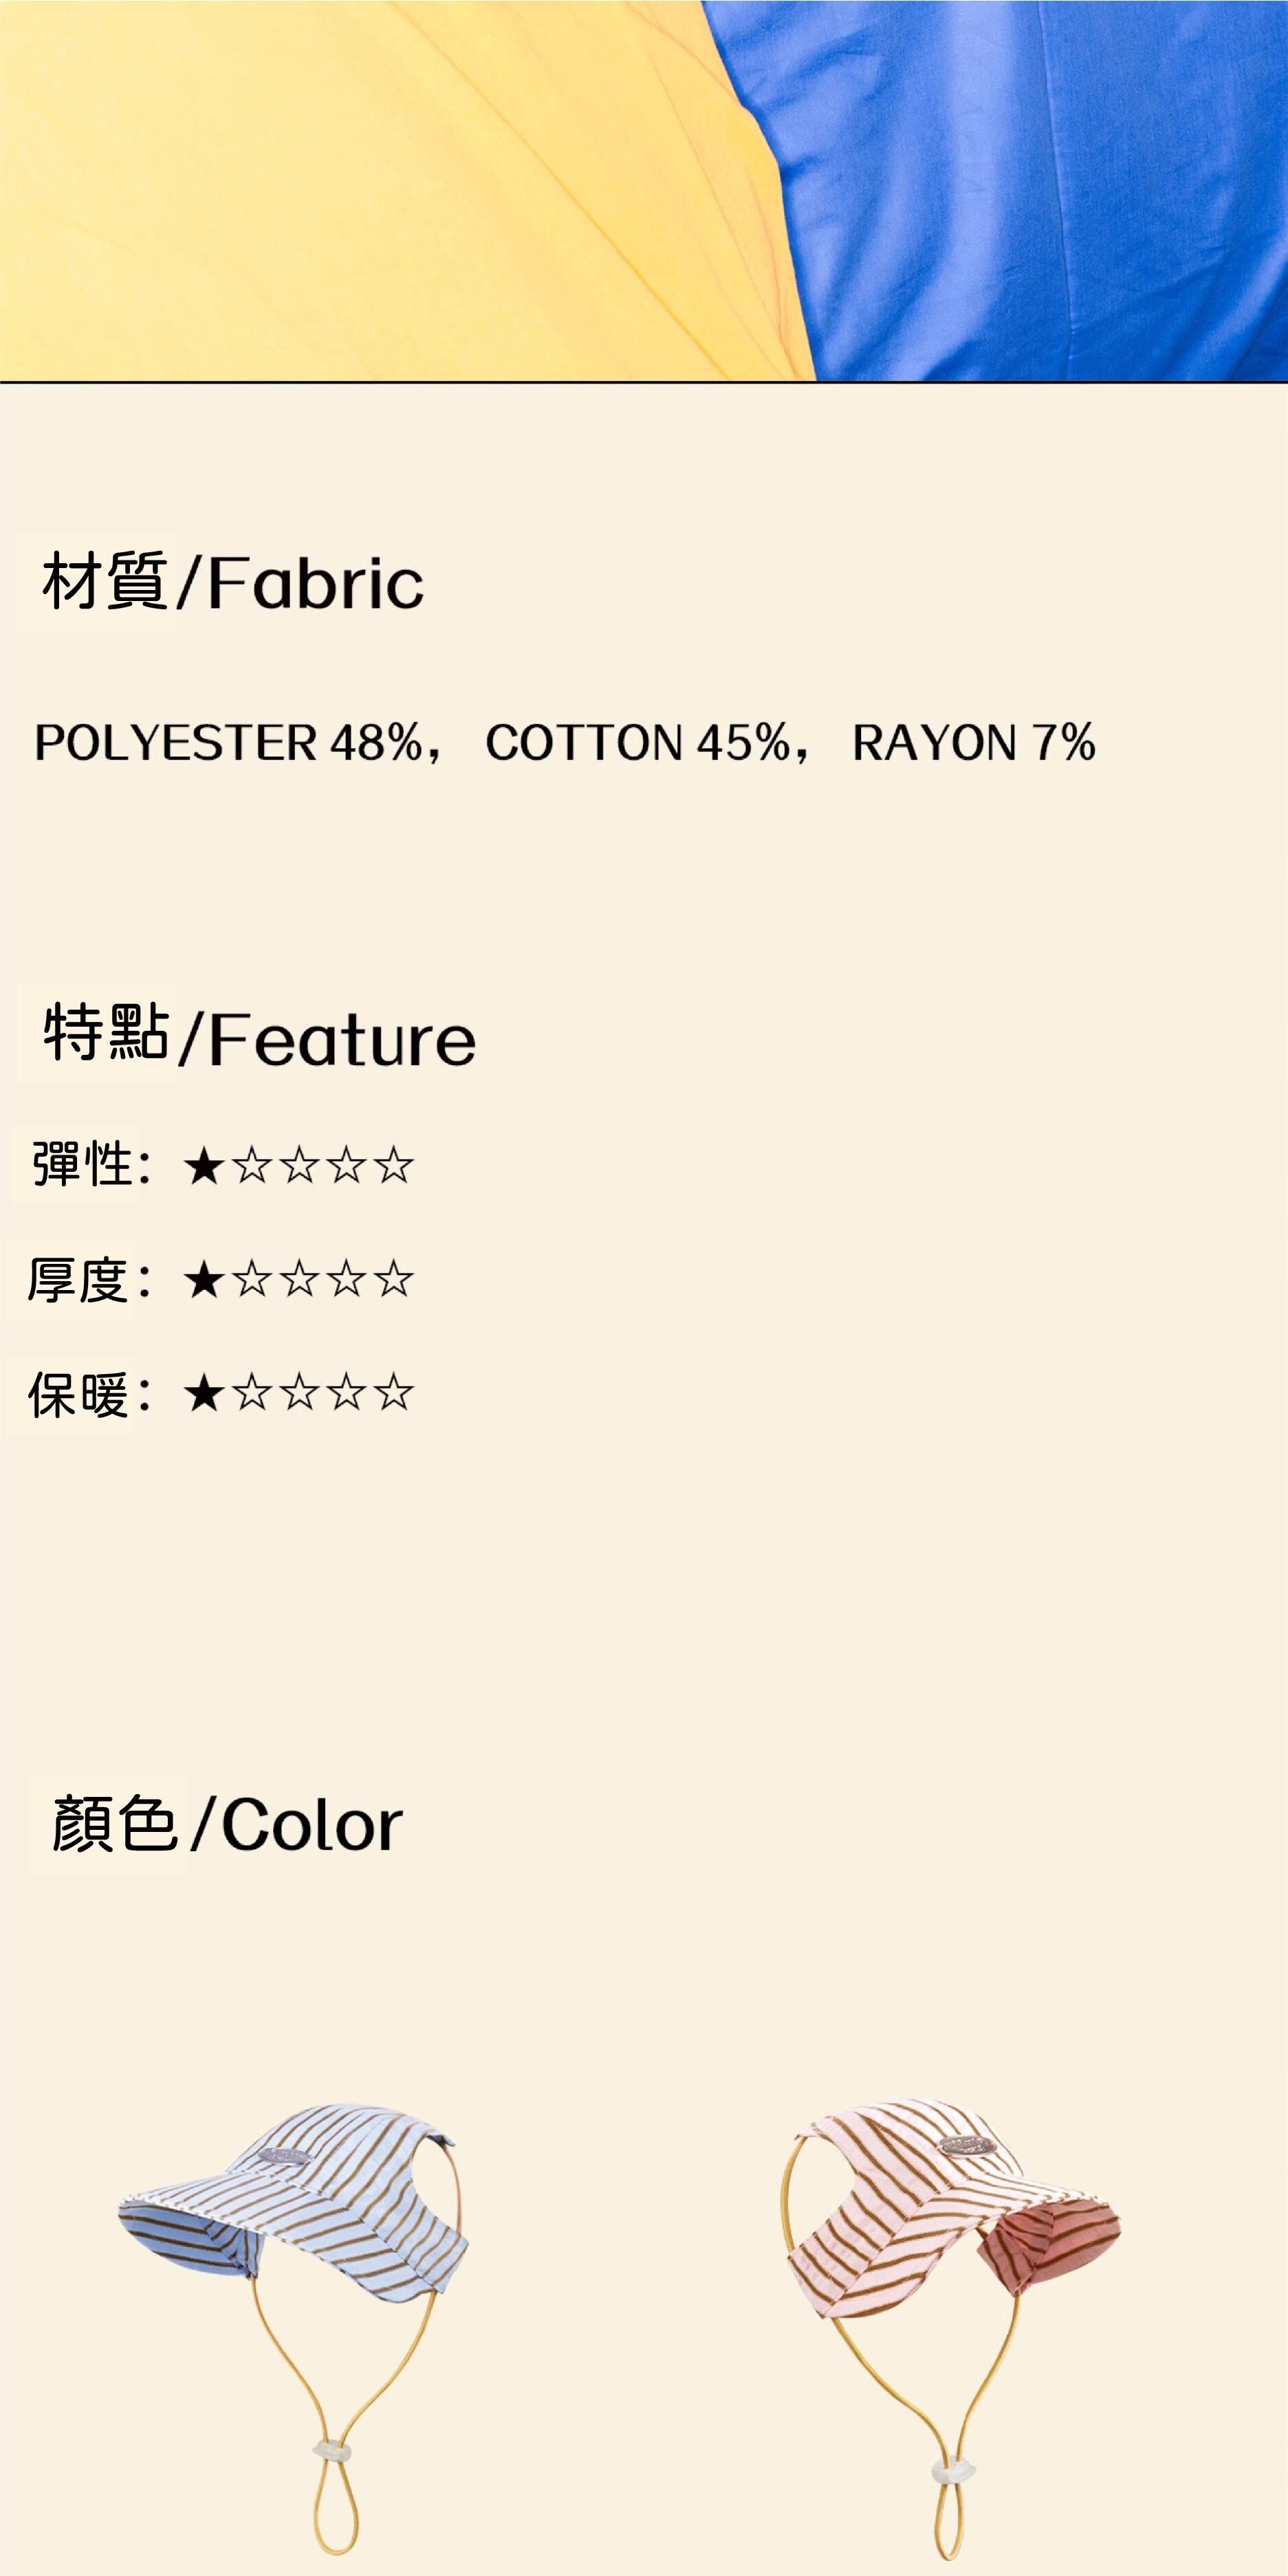Select the last empty star for 彈性
This screenshot has width=1288, height=2576.
(395, 1166)
